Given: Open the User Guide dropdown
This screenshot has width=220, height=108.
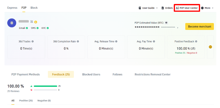Looking at the screenshot, I should pos(148,8).
